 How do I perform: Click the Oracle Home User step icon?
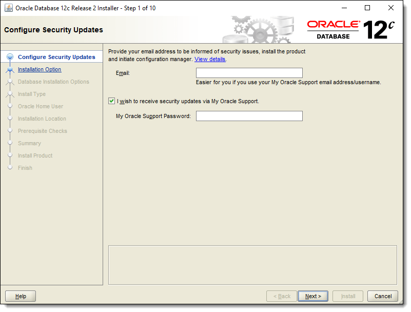point(10,106)
